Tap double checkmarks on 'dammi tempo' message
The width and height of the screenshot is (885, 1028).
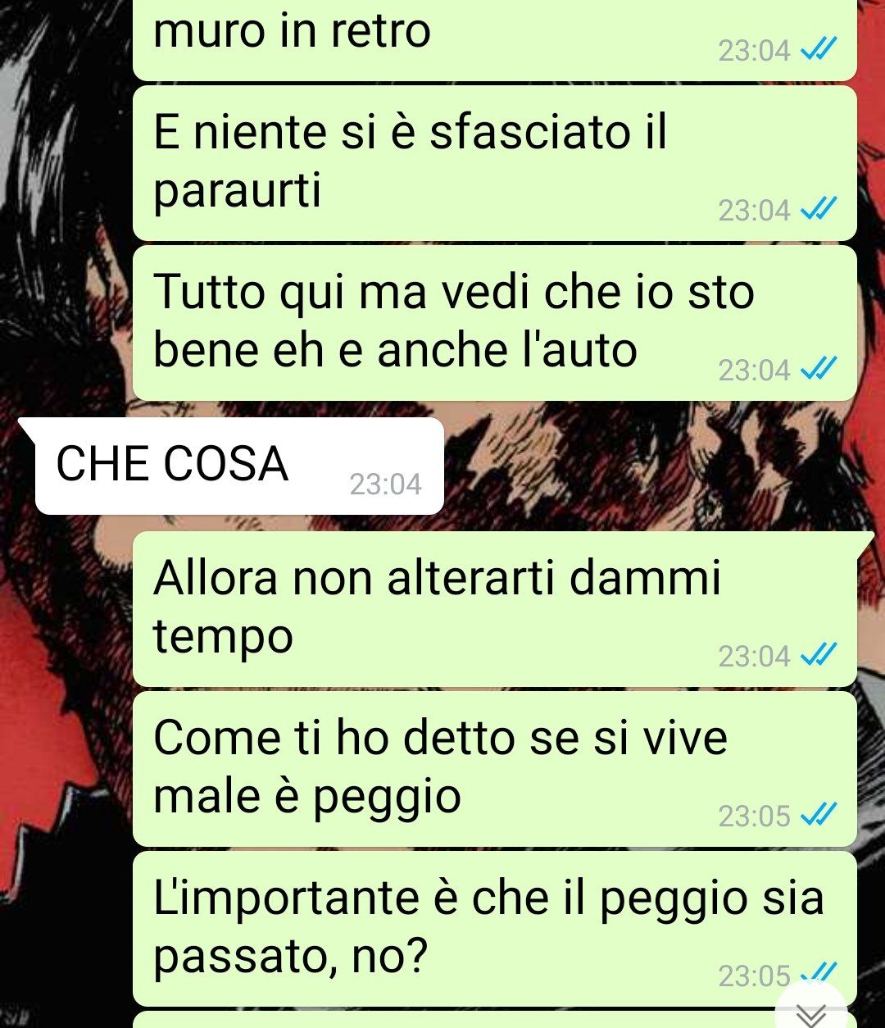coord(818,656)
